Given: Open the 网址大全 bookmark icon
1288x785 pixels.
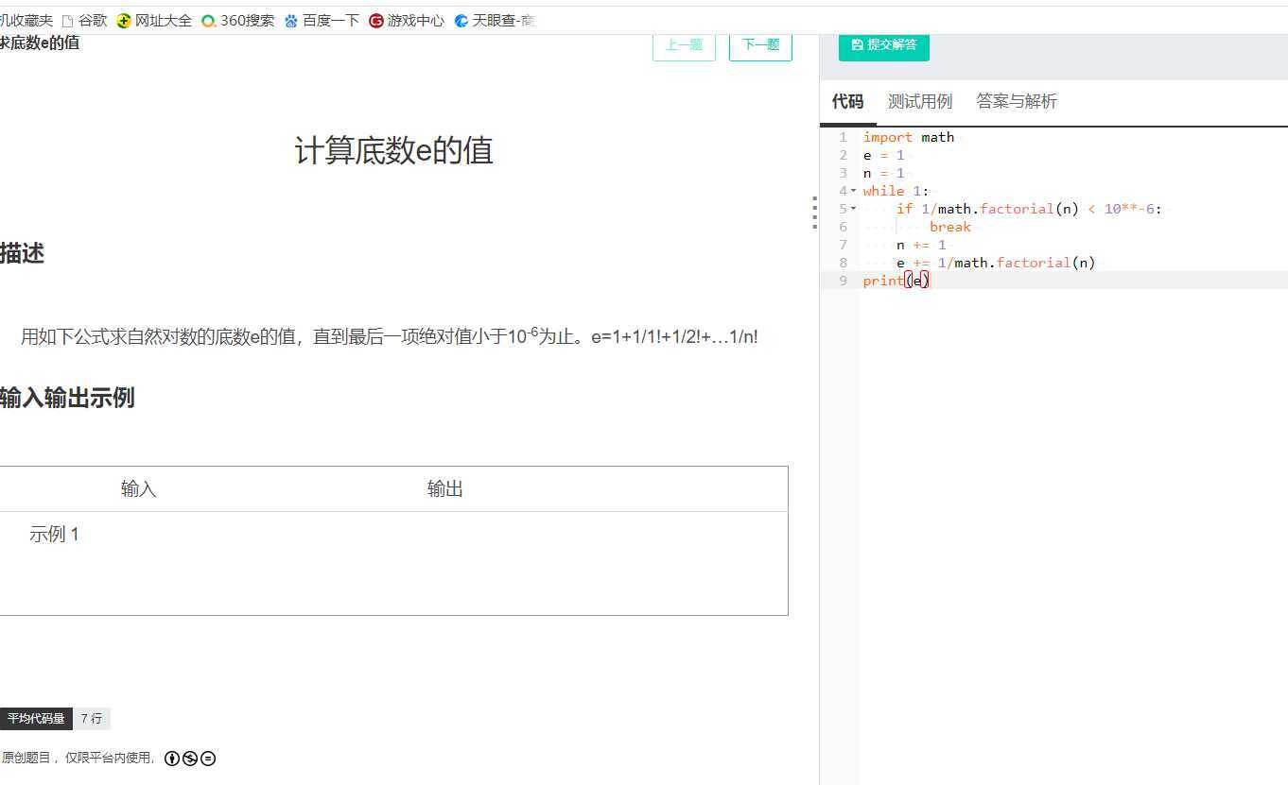Looking at the screenshot, I should click(124, 20).
